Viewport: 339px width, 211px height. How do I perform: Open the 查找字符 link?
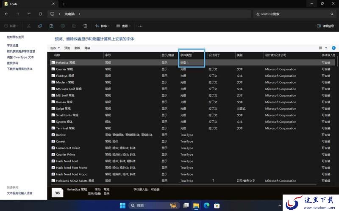(13, 63)
